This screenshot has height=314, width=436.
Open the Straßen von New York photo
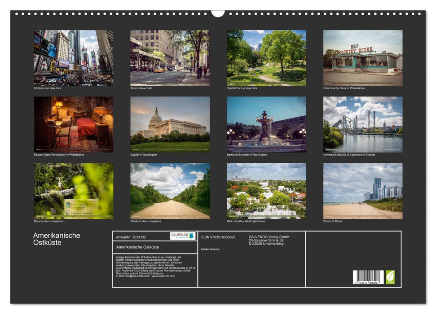point(74,58)
